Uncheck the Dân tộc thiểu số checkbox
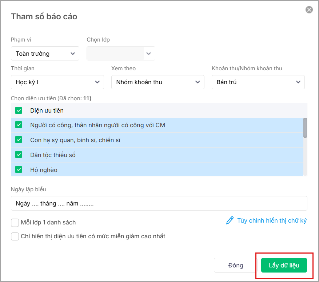 pos(19,155)
